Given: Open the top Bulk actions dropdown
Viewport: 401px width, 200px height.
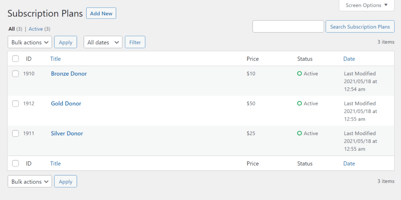Looking at the screenshot, I should (x=30, y=42).
